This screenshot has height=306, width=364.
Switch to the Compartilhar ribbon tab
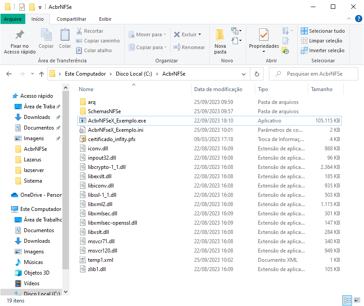[x=72, y=19]
